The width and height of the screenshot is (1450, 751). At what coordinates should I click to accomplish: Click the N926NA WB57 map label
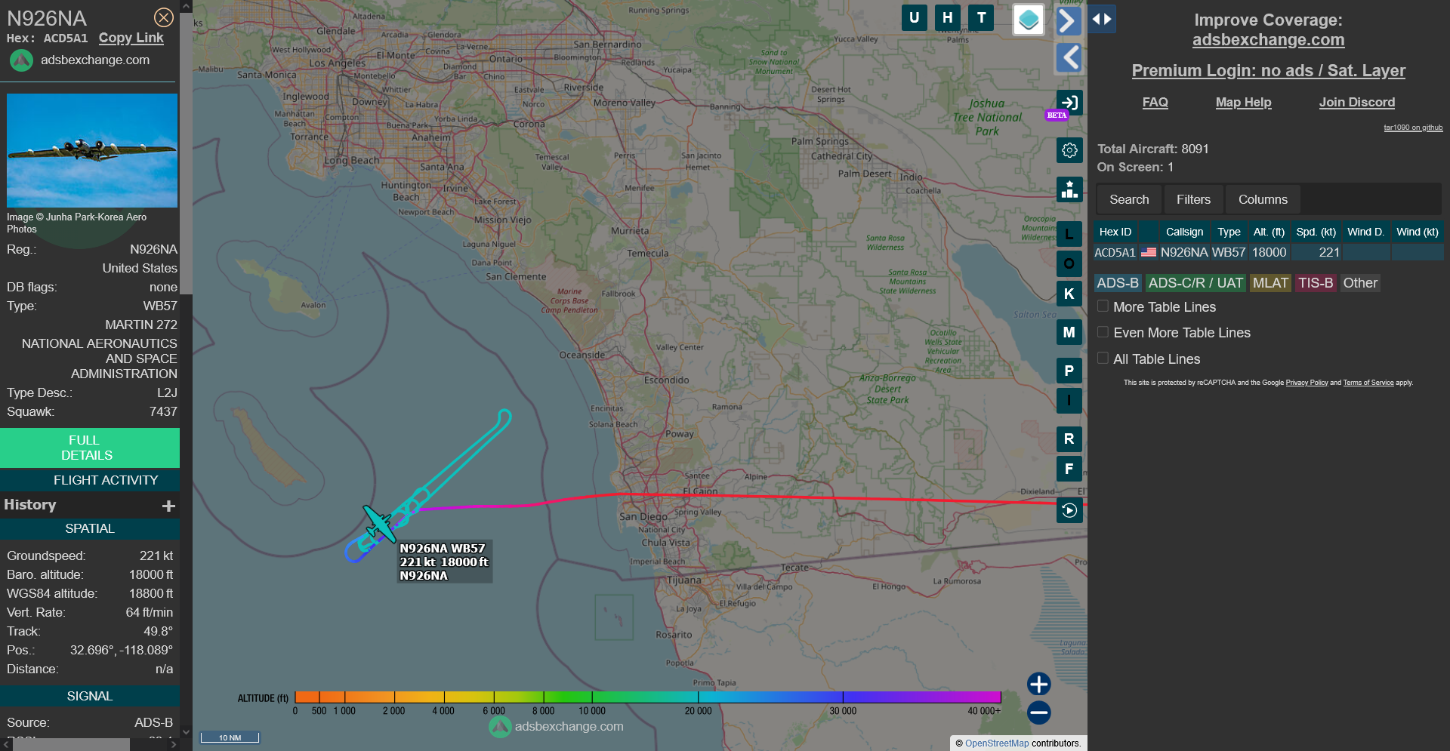click(x=444, y=562)
